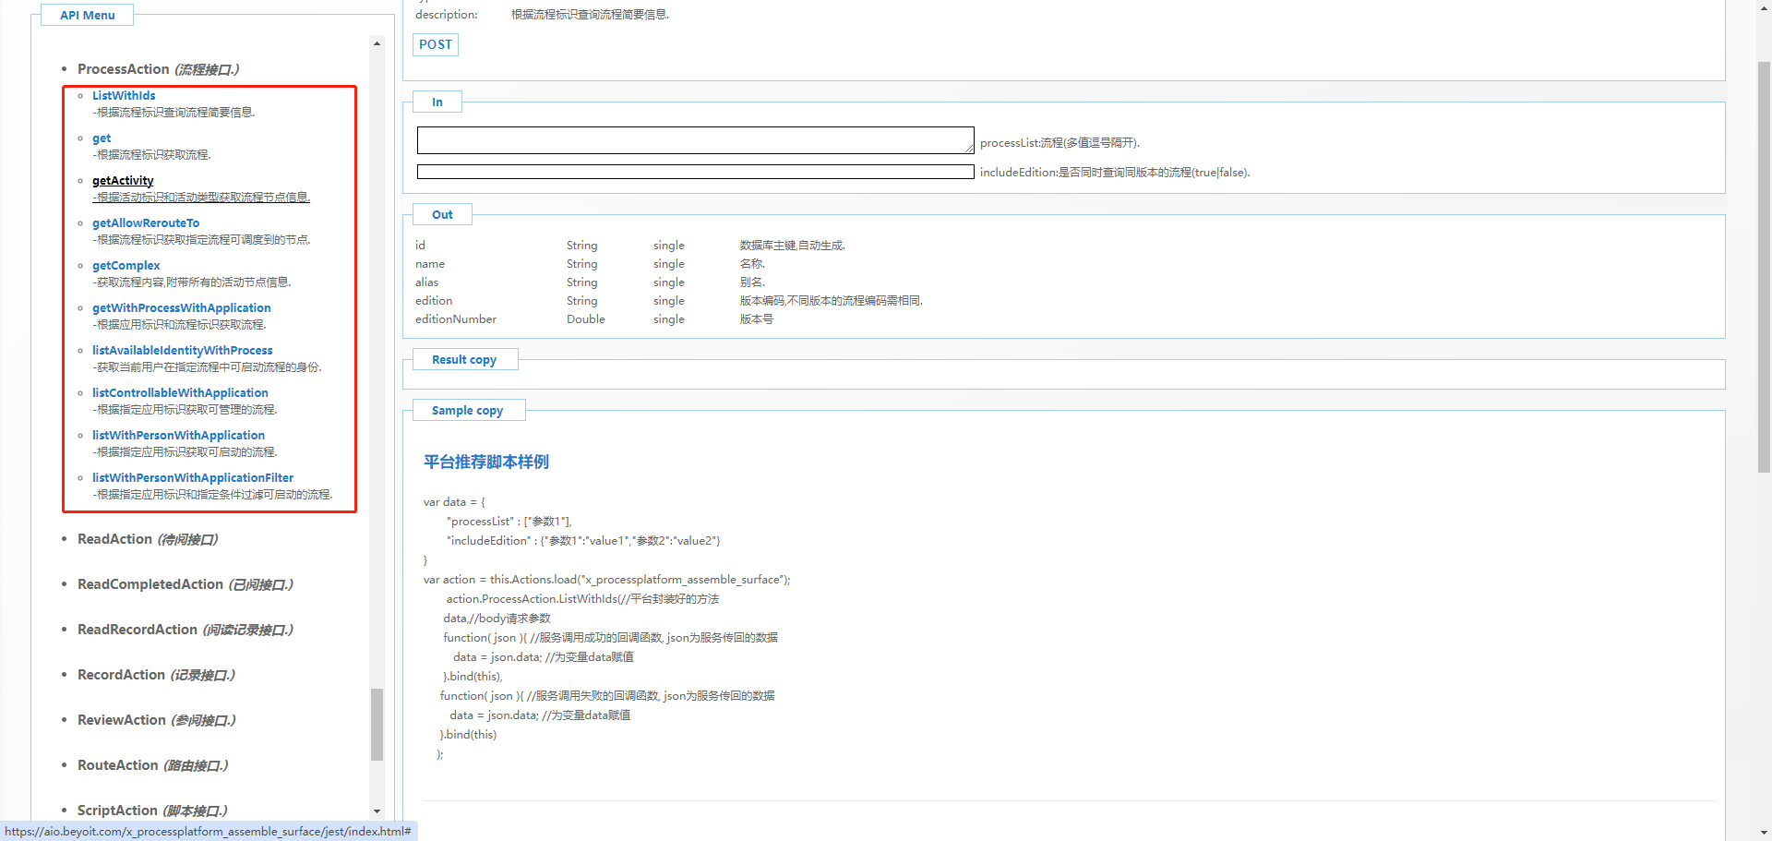This screenshot has height=841, width=1772.
Task: Open listWithPersonWithApplication API link
Action: coord(178,436)
